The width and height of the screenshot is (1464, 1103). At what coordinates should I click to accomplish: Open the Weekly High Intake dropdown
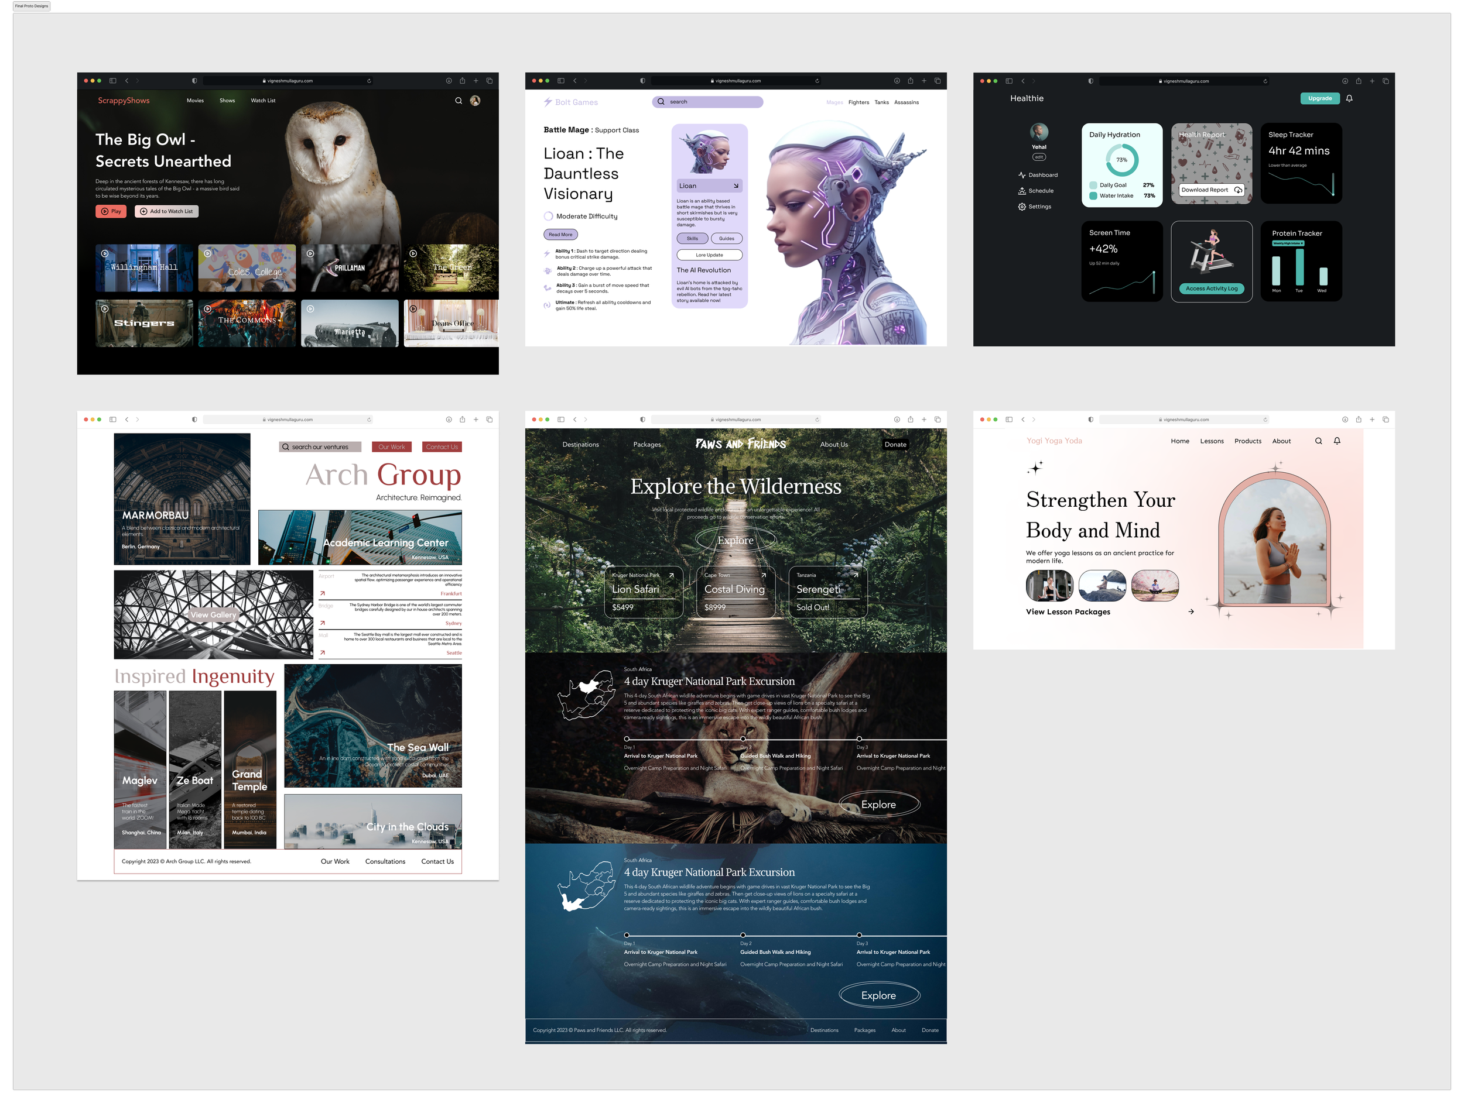tap(1288, 243)
